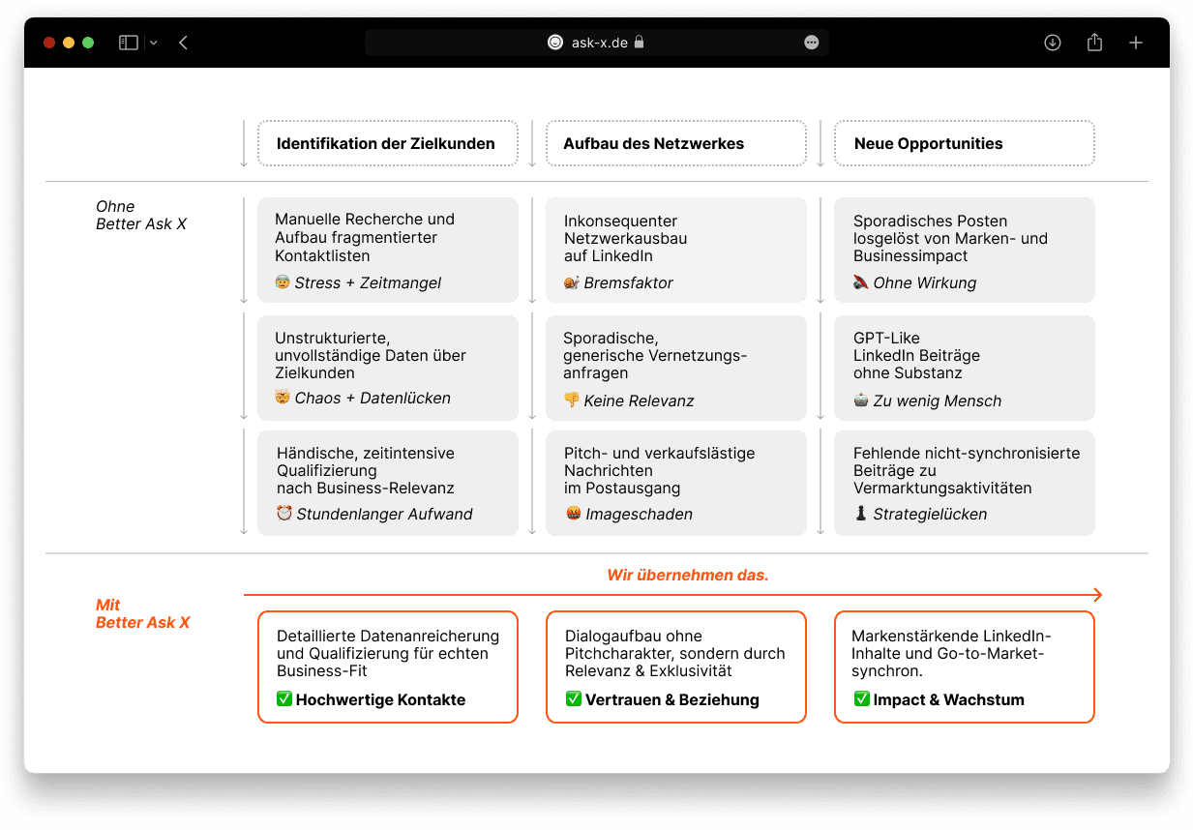
Task: Click the padlock icon in the address bar
Action: pos(640,43)
